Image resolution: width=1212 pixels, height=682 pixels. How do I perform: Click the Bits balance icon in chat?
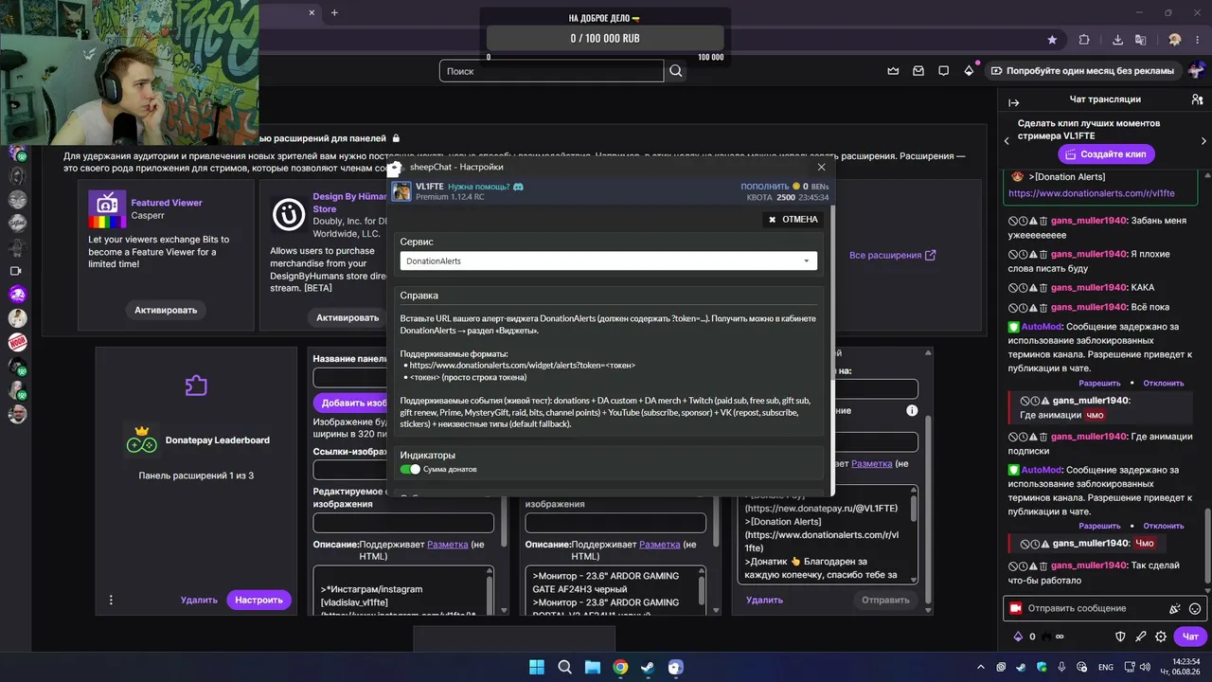pos(1018,637)
